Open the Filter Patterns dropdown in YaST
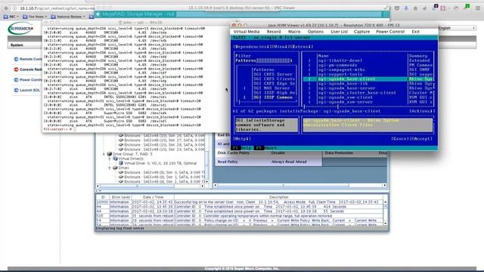The height and width of the screenshot is (272, 484). coord(264,60)
